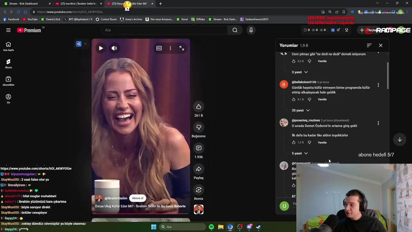The image size is (412, 232).
Task: Subscribe with the Abone ol button
Action: (137, 198)
